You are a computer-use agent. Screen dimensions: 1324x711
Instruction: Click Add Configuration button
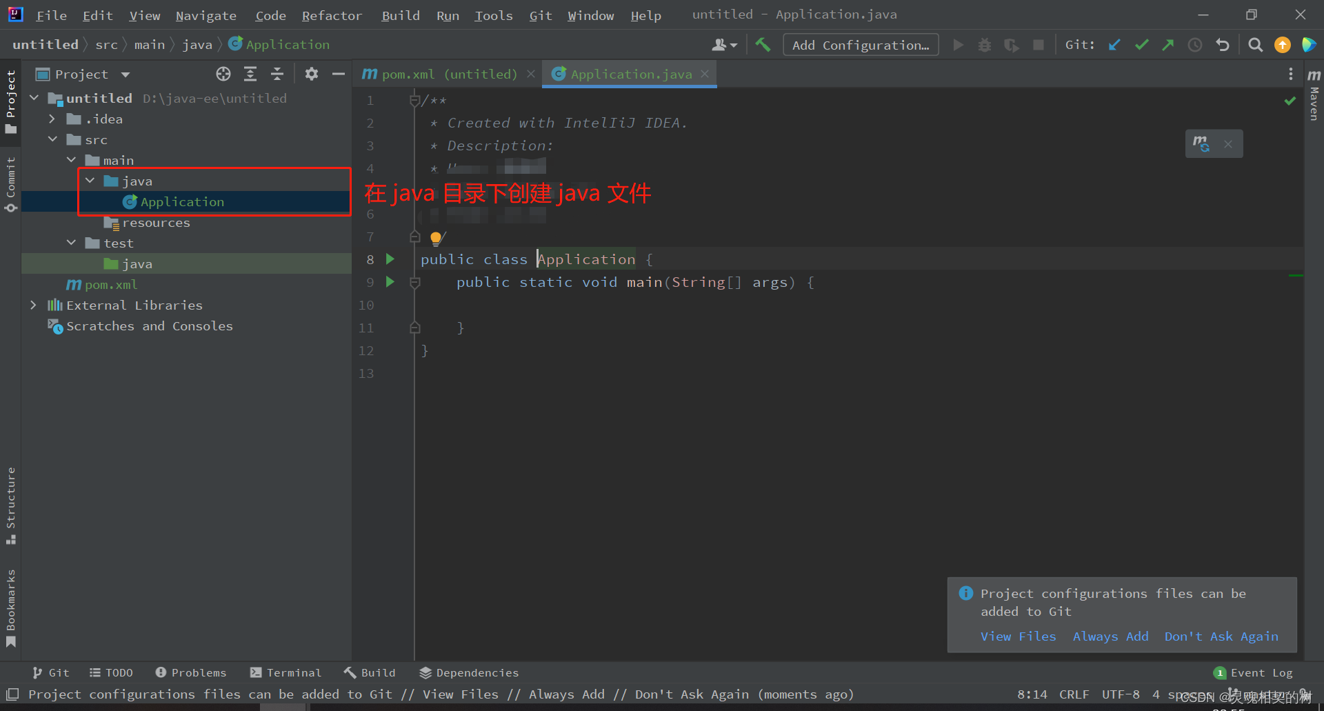[x=861, y=45]
